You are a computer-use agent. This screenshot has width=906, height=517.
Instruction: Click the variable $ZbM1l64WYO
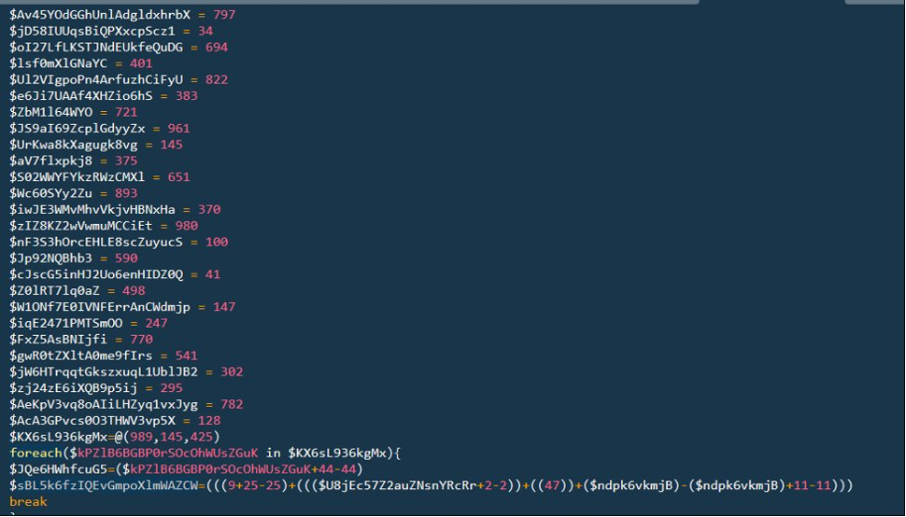(x=50, y=112)
